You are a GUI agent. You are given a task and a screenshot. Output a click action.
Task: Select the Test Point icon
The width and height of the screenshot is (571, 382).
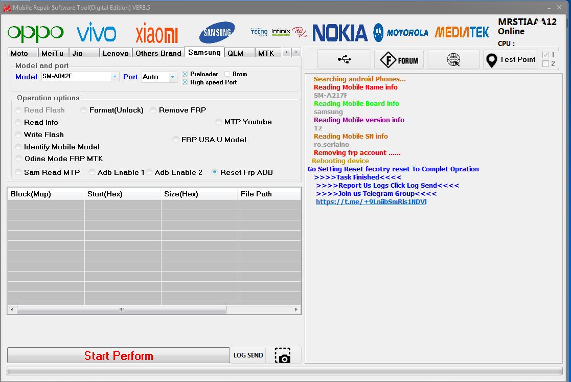[510, 59]
